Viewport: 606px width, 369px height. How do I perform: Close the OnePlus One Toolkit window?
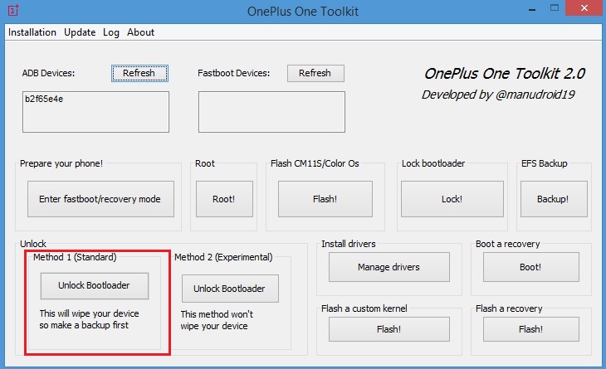pyautogui.click(x=584, y=8)
